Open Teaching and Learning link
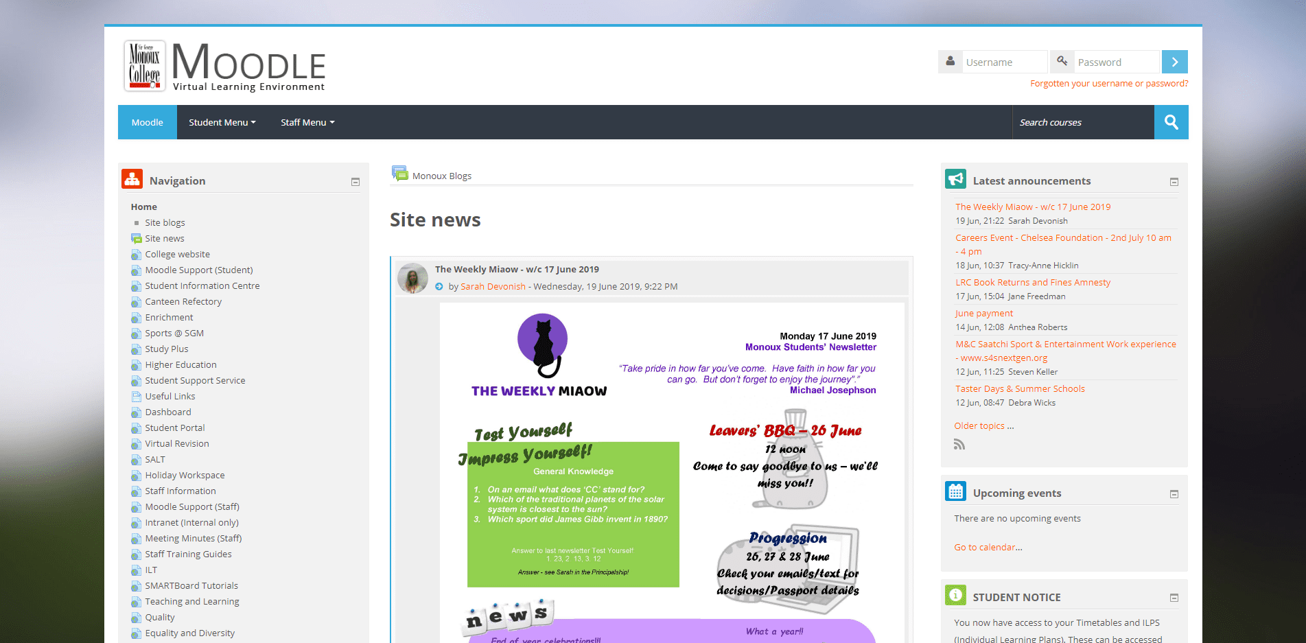This screenshot has height=643, width=1306. point(192,602)
